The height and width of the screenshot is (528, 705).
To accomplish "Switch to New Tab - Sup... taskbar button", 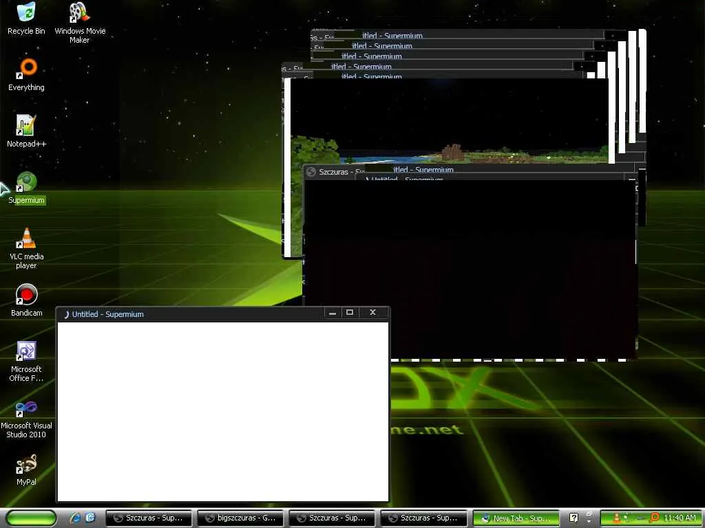I will point(516,518).
